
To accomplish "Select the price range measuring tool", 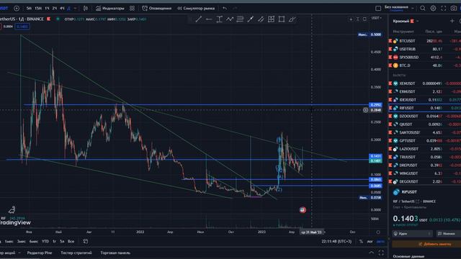I will coord(219,19).
